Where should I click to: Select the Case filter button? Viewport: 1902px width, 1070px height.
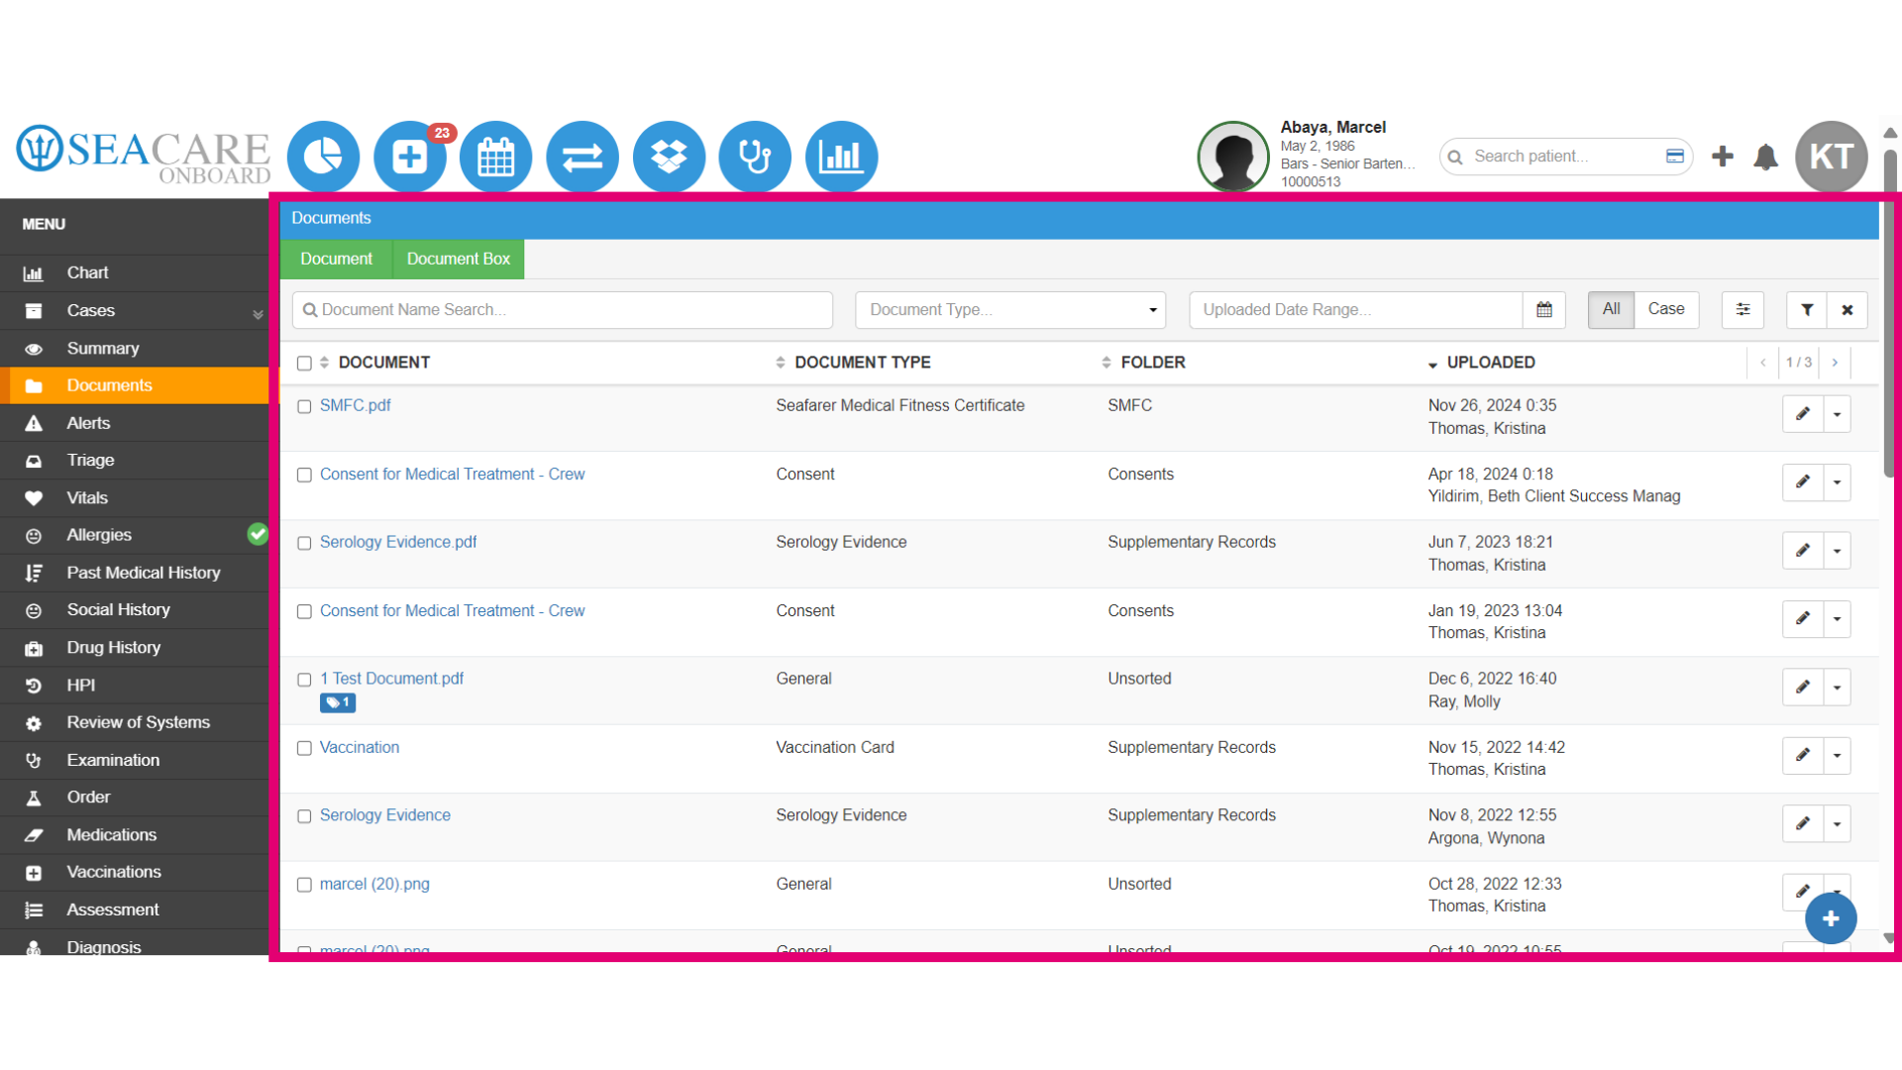point(1666,309)
